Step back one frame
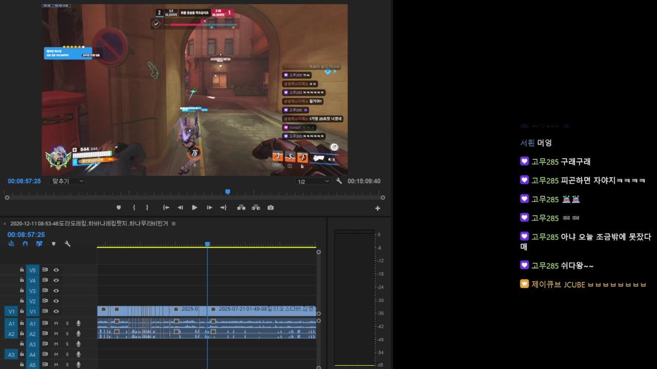Screen dimensions: 657x369 [180, 208]
